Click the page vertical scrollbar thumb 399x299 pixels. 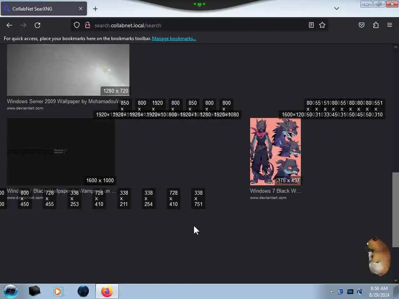[395, 210]
